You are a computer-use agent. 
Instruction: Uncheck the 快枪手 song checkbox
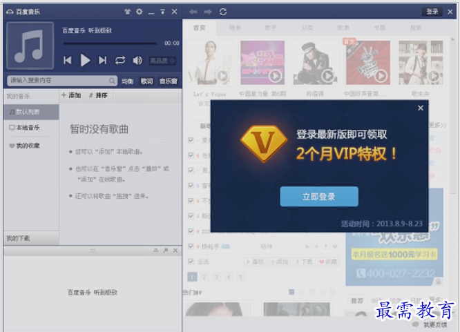point(191,246)
